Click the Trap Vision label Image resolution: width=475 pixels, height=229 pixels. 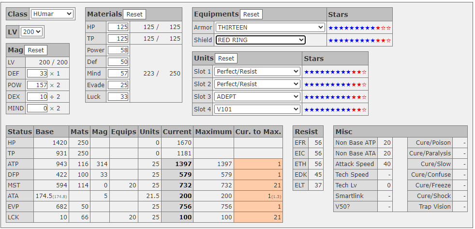point(435,207)
